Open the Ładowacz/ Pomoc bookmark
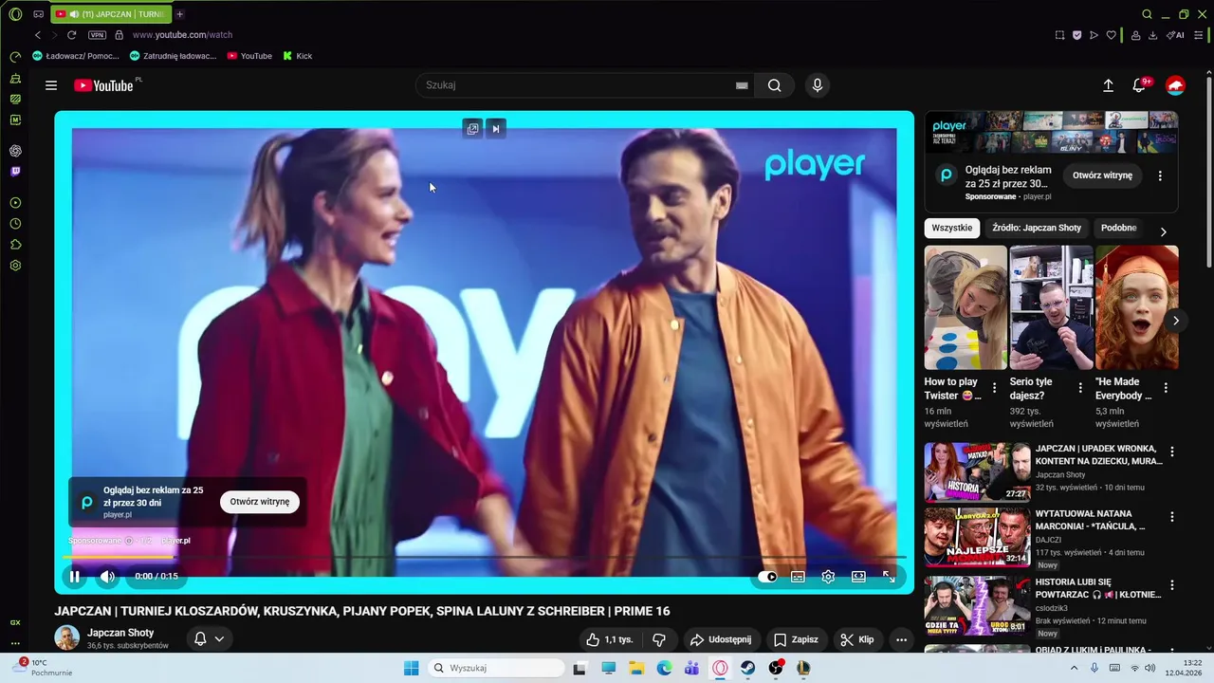The width and height of the screenshot is (1214, 683). [x=76, y=56]
